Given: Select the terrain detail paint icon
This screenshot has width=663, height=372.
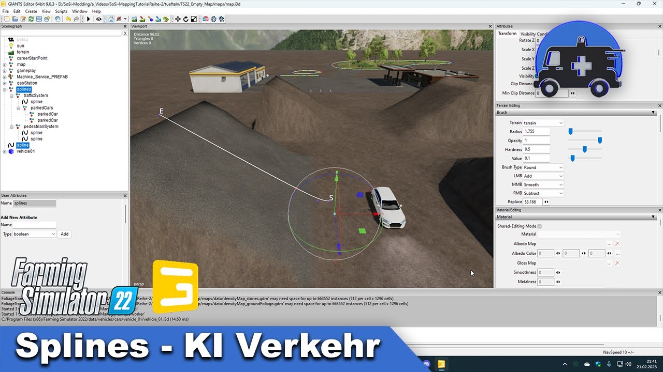Looking at the screenshot, I should tap(142, 19).
